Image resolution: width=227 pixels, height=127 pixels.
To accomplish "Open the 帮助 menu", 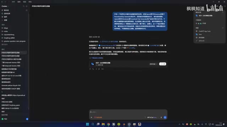I will (x=30, y=2).
